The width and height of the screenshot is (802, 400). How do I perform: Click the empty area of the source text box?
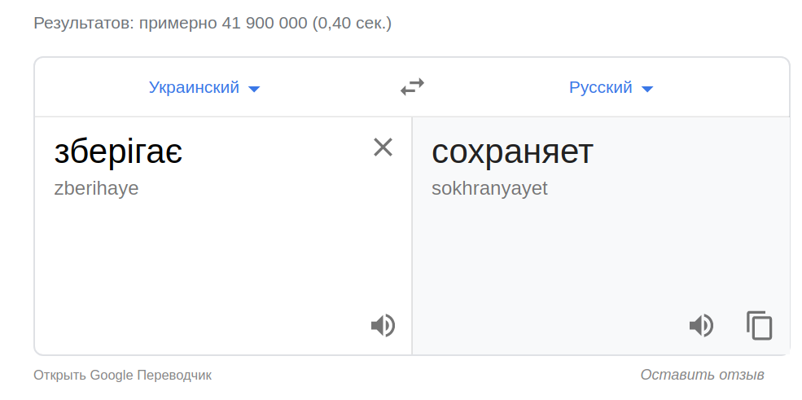click(204, 261)
